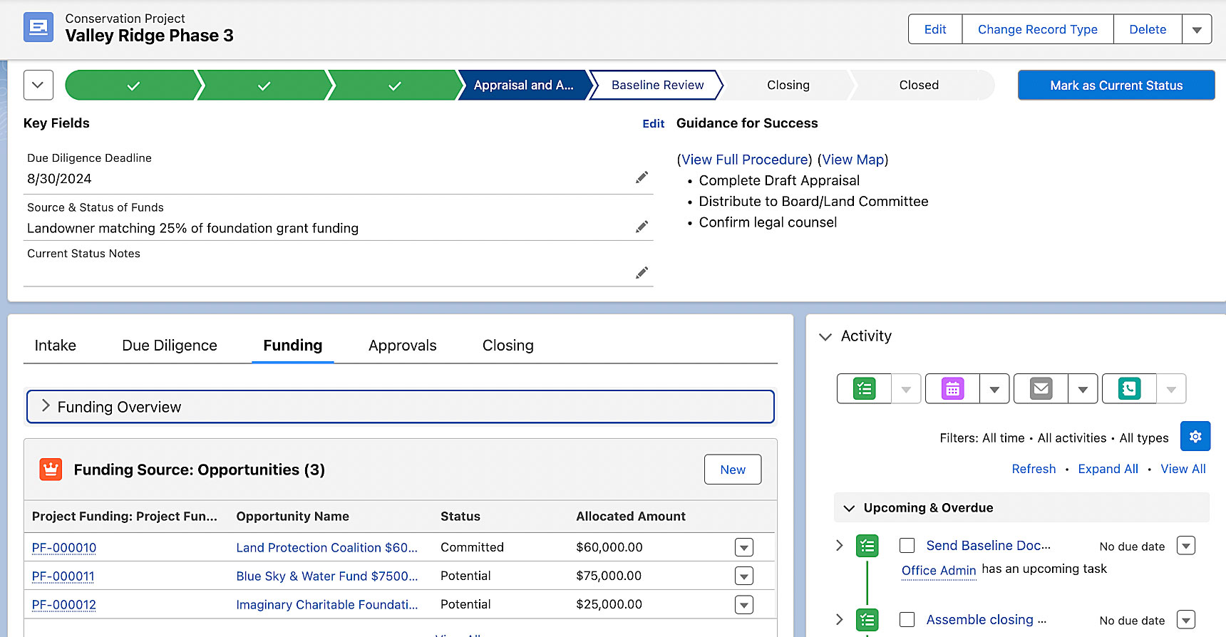This screenshot has width=1226, height=637.
Task: Mark Assemble closing task as complete
Action: (907, 620)
